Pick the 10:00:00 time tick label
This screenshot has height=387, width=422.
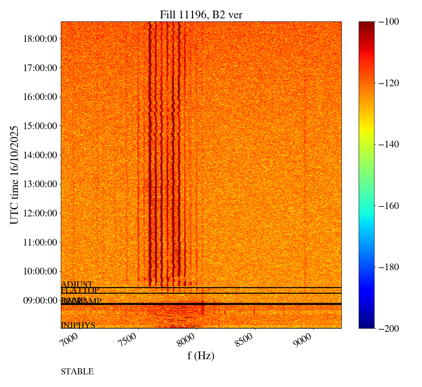point(40,271)
